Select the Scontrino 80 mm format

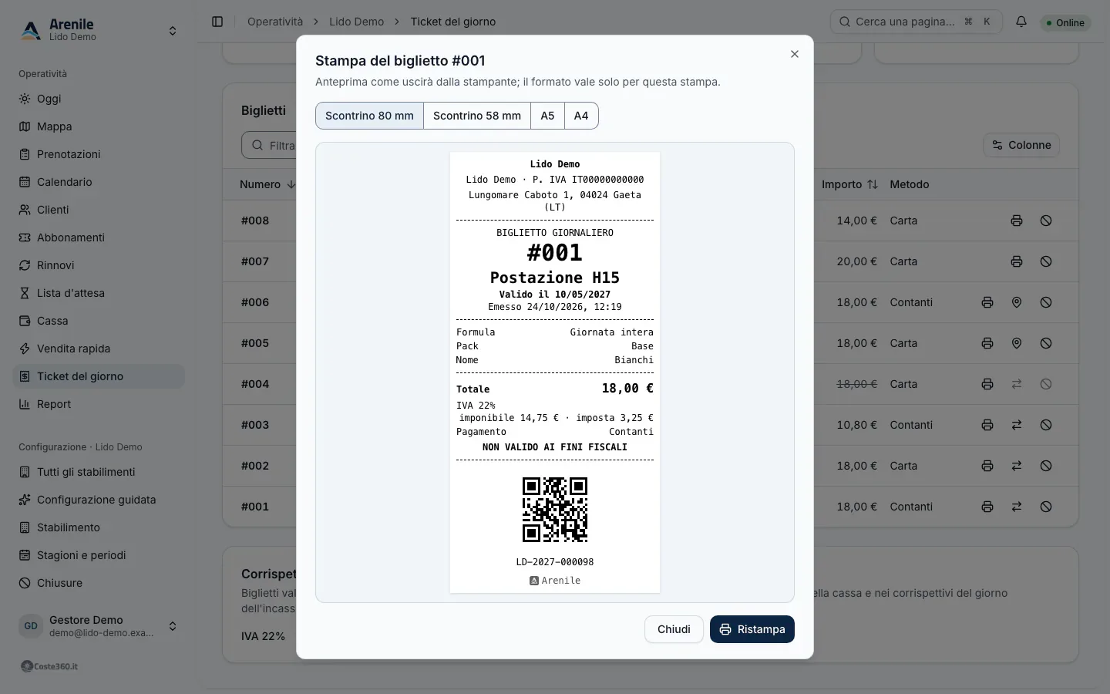click(369, 116)
